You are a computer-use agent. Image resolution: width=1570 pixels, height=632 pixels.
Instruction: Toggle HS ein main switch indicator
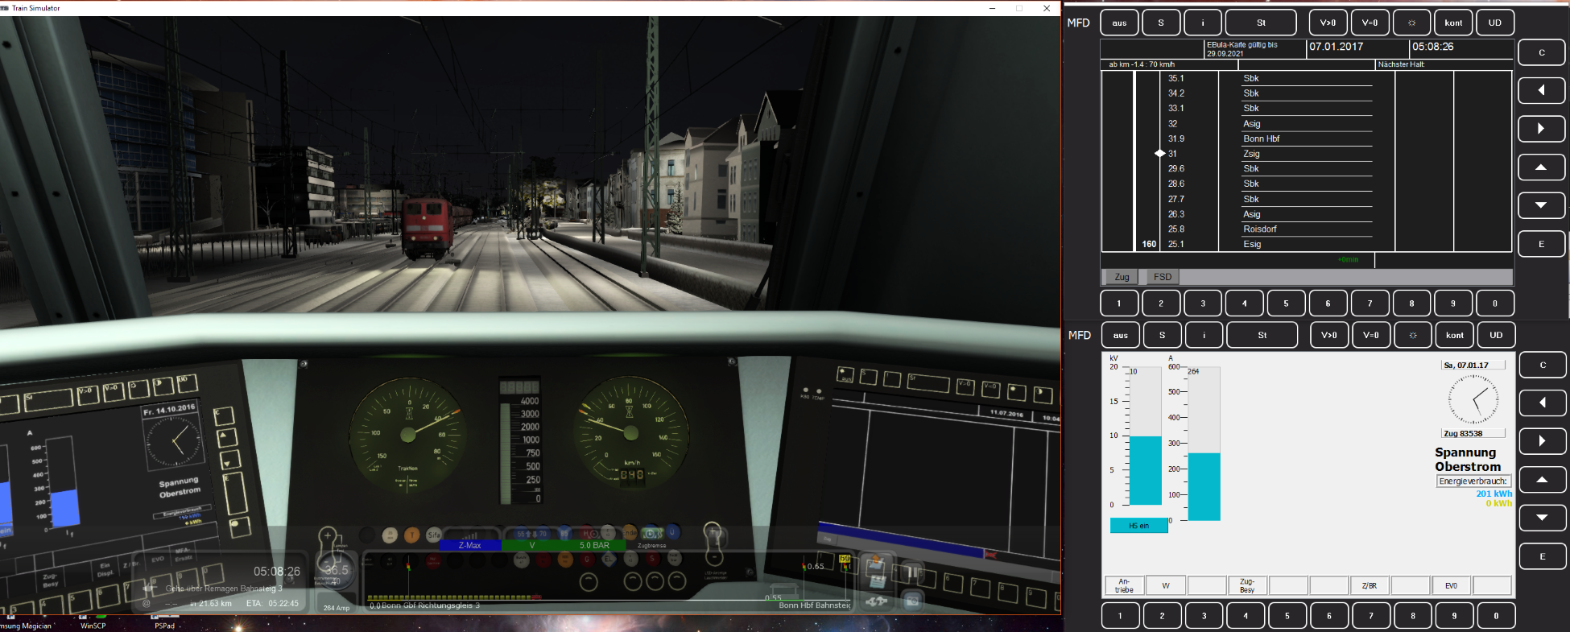[1138, 526]
